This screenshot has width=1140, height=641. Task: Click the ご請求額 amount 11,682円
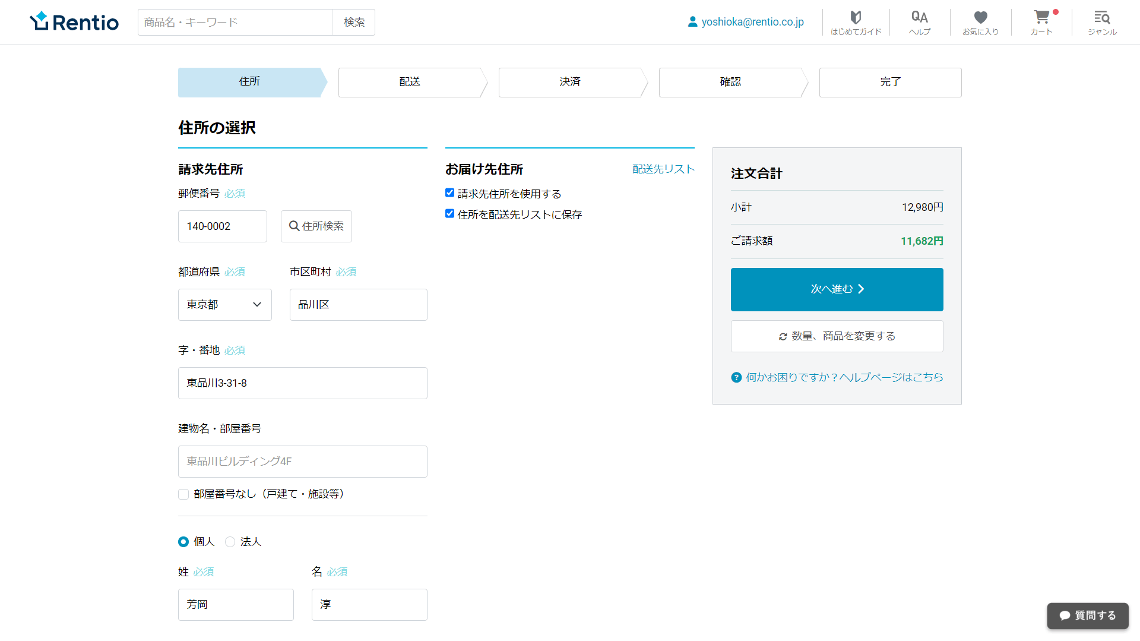click(921, 241)
